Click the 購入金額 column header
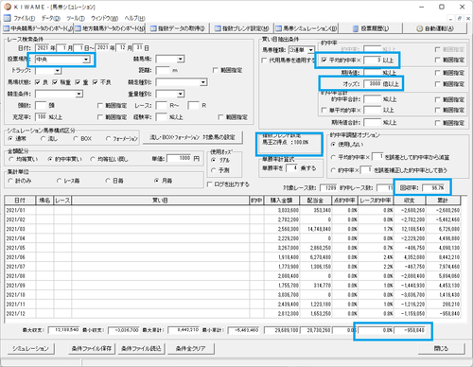Screen dimensions: 473x367 click(281, 201)
